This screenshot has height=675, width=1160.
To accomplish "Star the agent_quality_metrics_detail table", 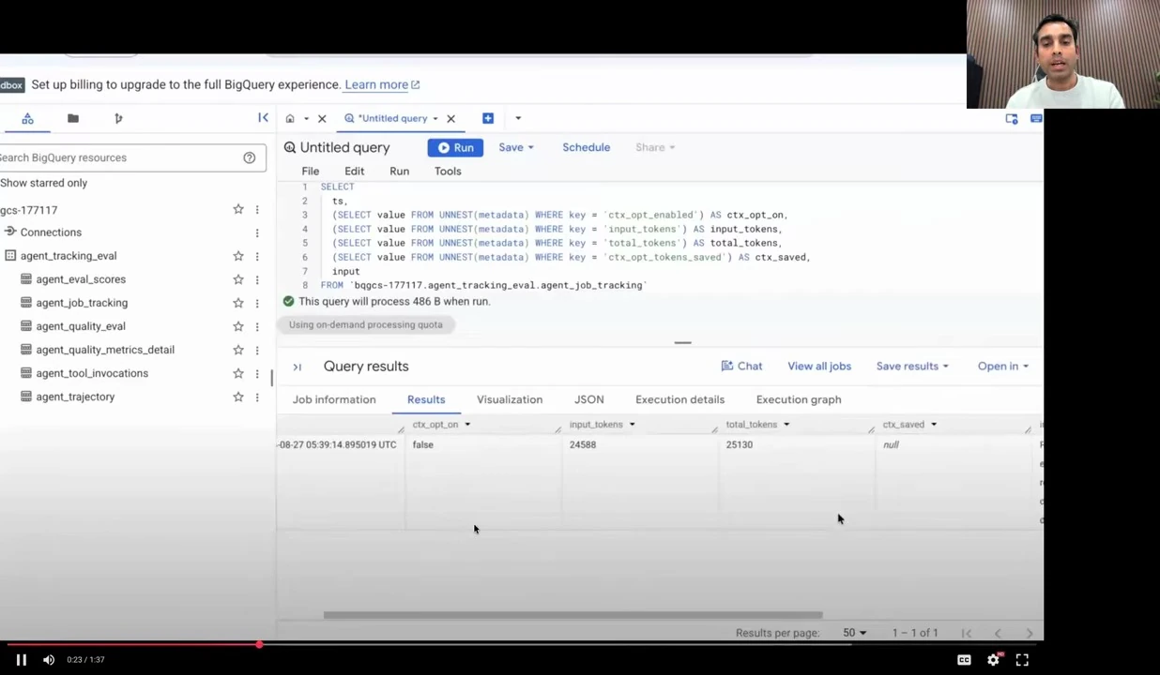I will click(238, 350).
